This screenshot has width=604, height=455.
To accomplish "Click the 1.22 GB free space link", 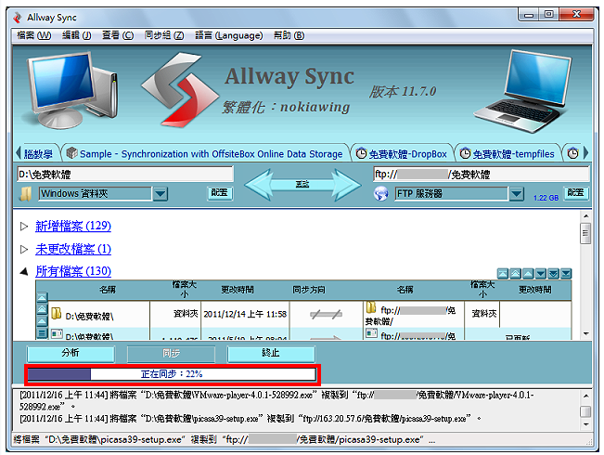I will click(546, 198).
